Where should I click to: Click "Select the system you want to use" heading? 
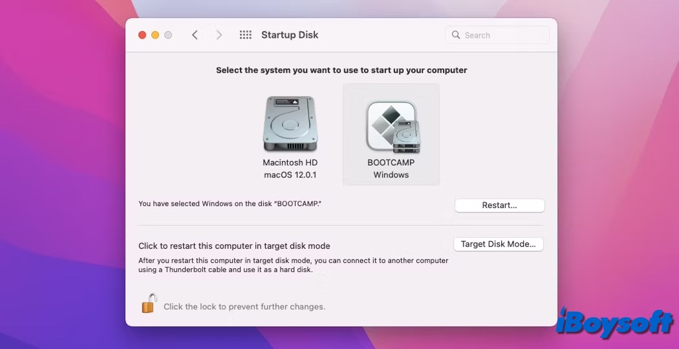pos(341,70)
